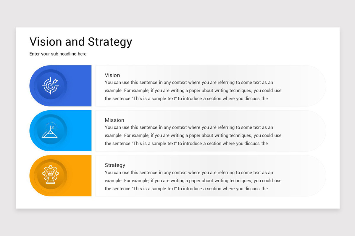Select the Mission heading text
Image resolution: width=355 pixels, height=236 pixels.
coord(114,120)
